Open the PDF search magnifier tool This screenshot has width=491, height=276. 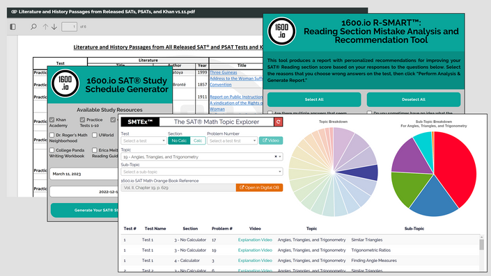pos(33,27)
